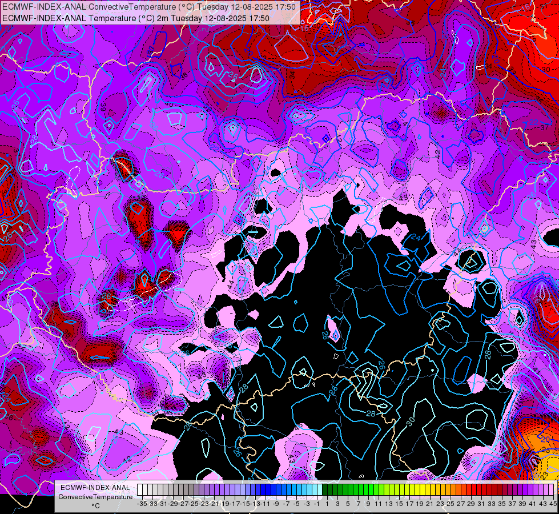This screenshot has height=514, width=559.
Task: Click the legend label 'ConvectiveTemperature'
Action: point(95,496)
